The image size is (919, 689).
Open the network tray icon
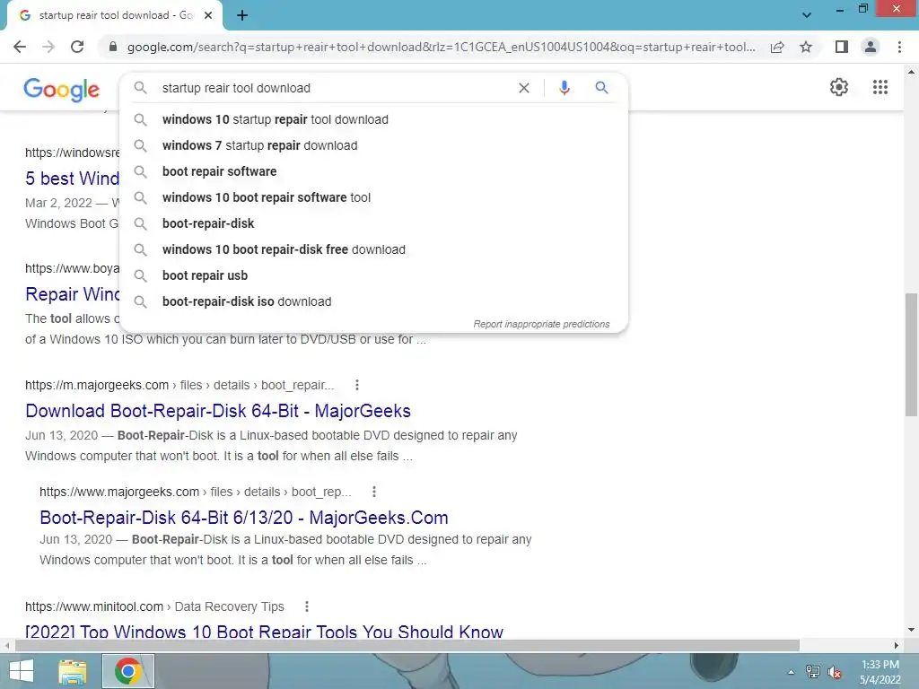tap(812, 672)
